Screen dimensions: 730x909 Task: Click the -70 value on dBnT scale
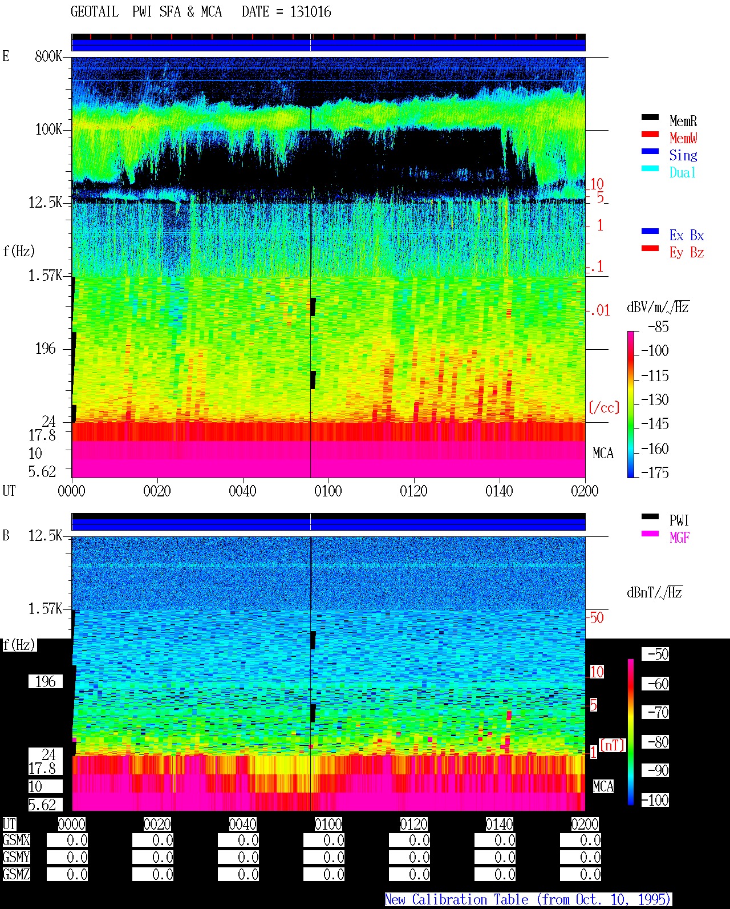coord(656,712)
